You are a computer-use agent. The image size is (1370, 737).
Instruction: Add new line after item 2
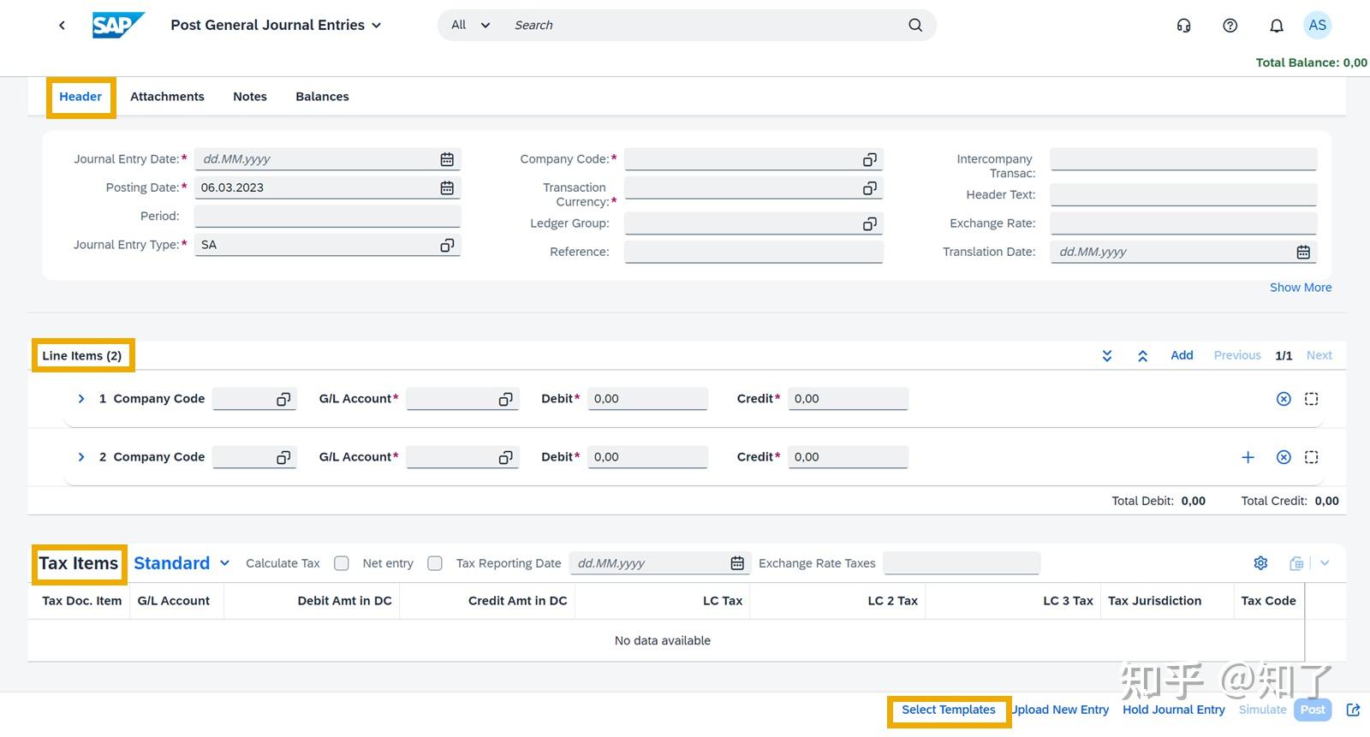1248,457
